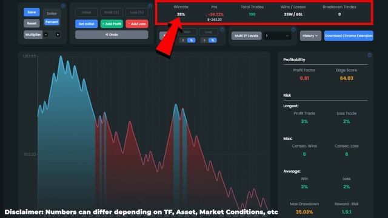The width and height of the screenshot is (388, 218).
Task: Click the Total Trades value 100
Action: click(x=252, y=15)
